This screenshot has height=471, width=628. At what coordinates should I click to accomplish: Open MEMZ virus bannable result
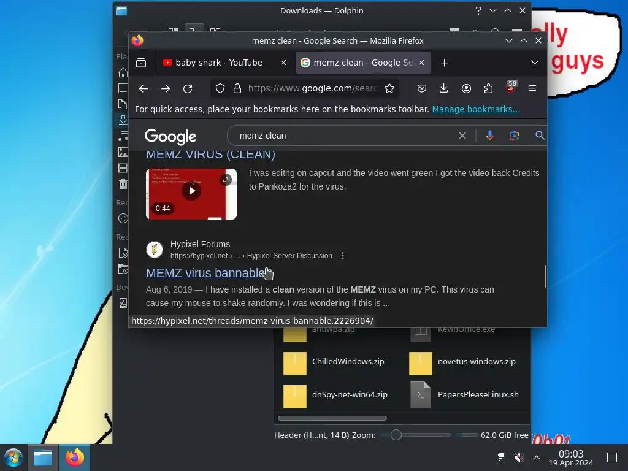click(205, 273)
